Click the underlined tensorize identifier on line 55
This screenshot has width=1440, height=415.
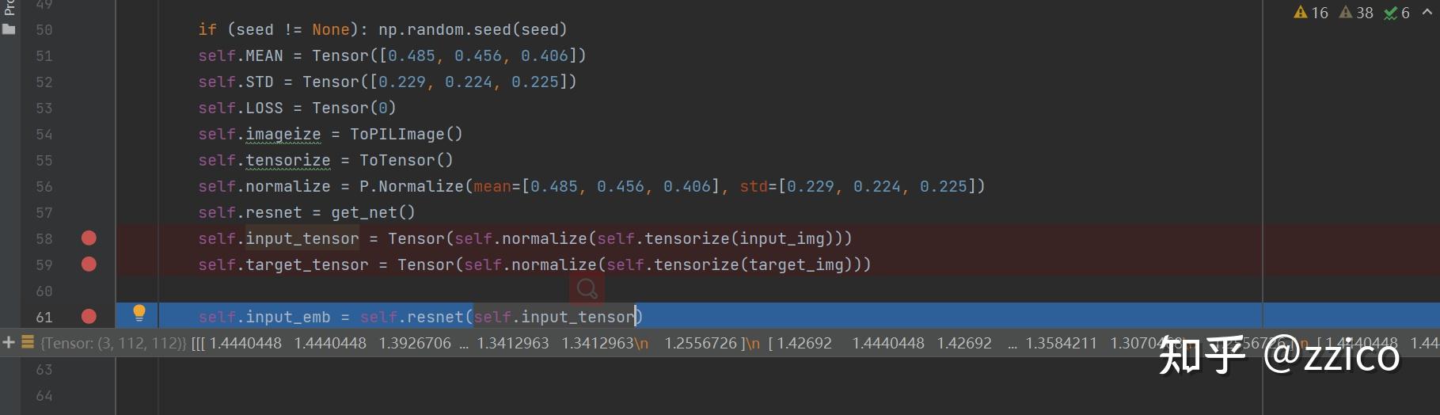(287, 160)
